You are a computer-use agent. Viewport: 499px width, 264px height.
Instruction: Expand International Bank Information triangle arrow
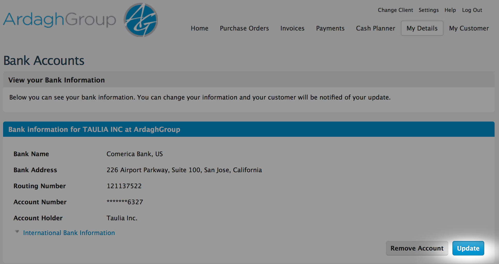(x=17, y=232)
